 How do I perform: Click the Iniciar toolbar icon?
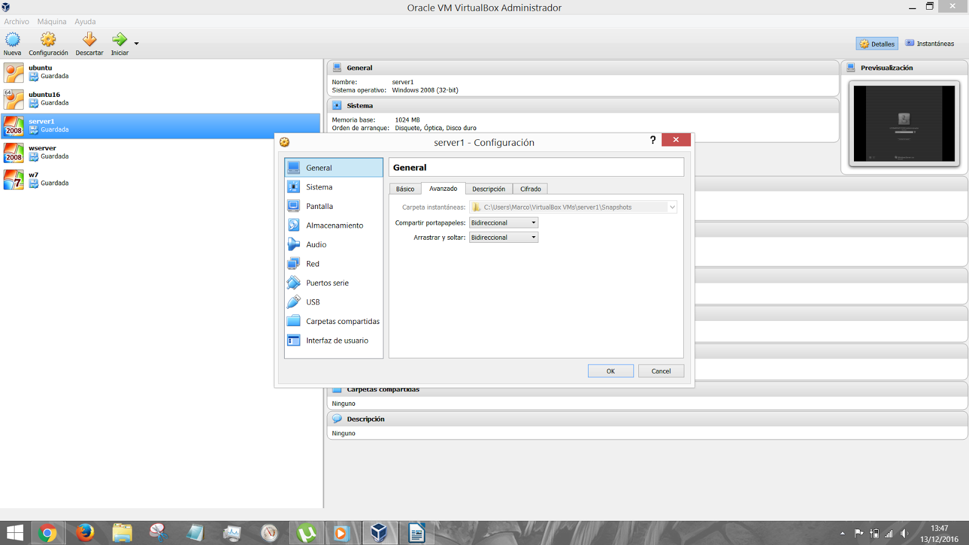pos(119,39)
